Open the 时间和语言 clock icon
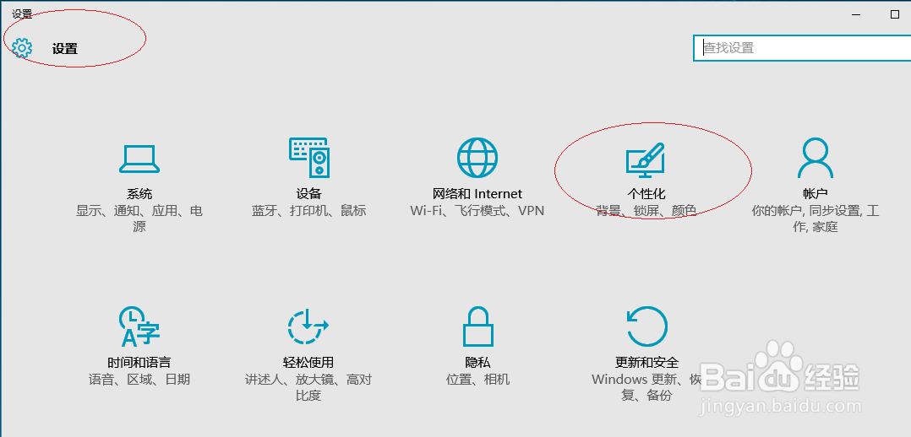 tap(139, 326)
